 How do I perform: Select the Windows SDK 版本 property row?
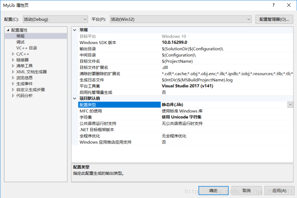[x=186, y=43]
